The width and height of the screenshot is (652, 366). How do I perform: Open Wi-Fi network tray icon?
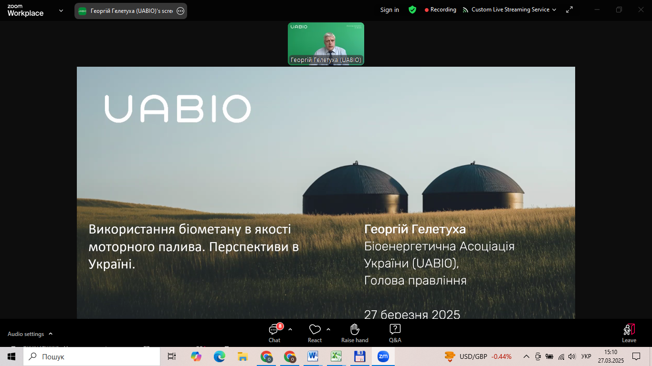click(x=561, y=356)
